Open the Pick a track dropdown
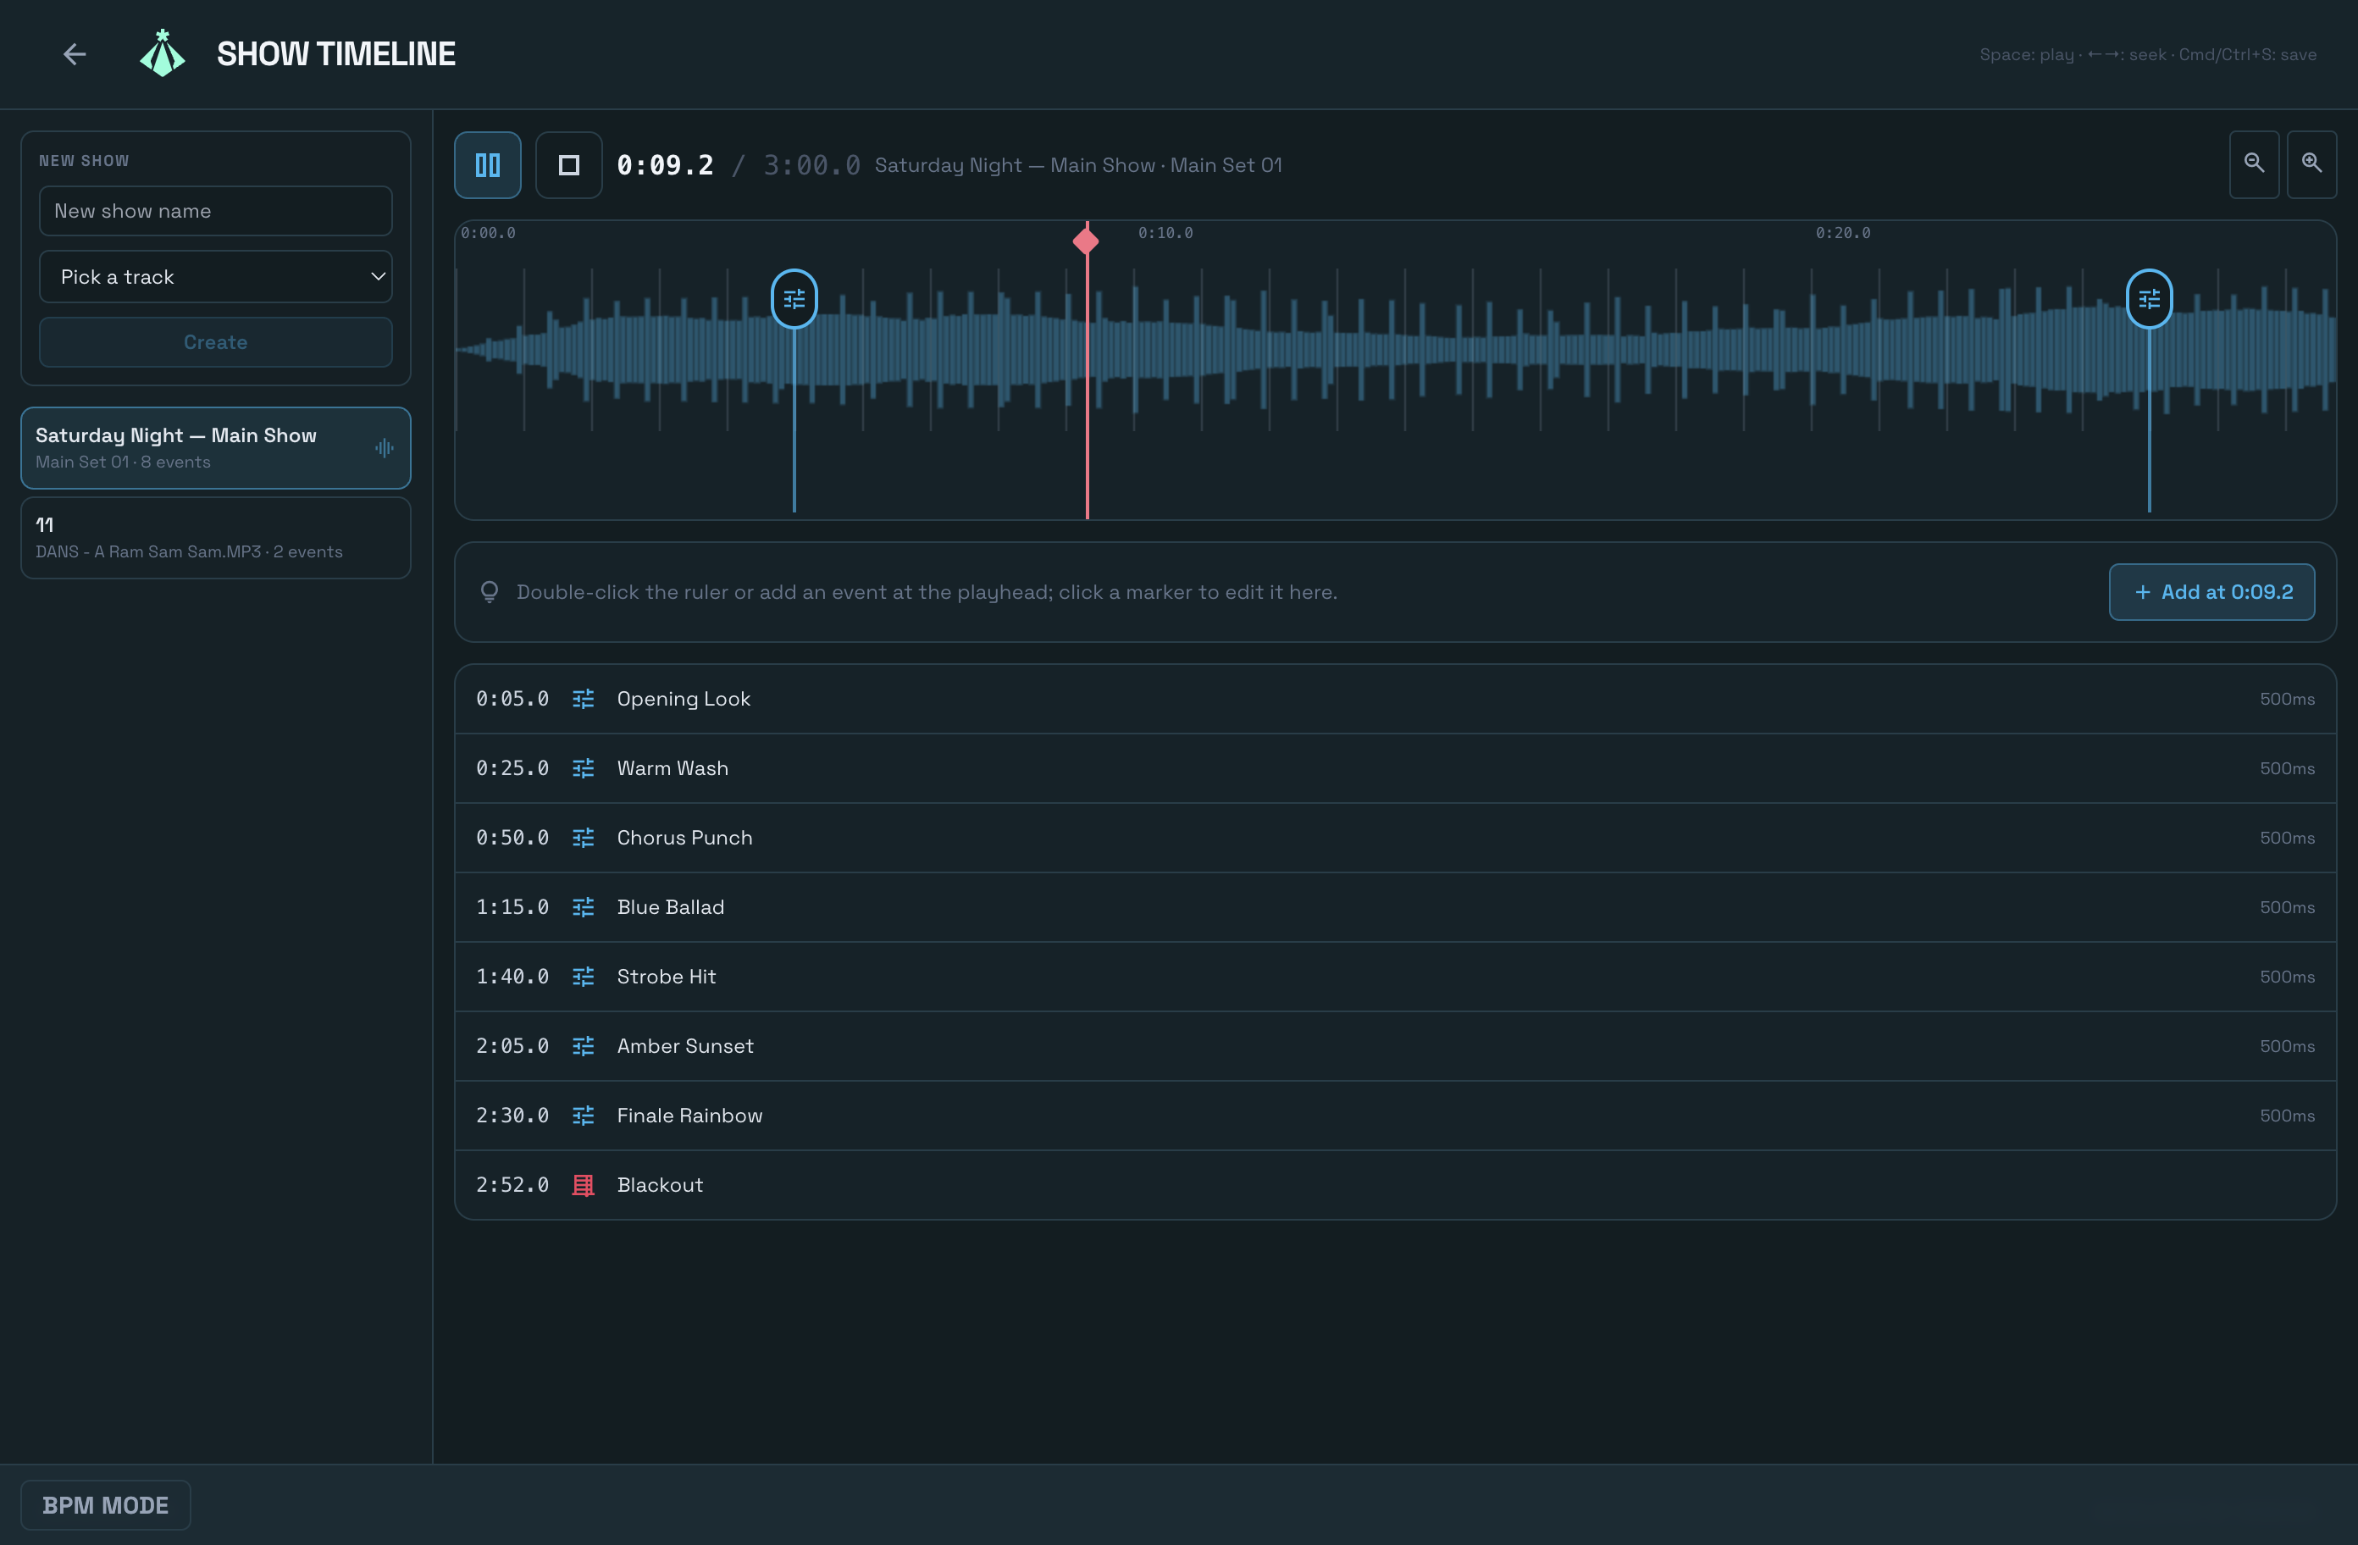The image size is (2358, 1545). click(216, 276)
